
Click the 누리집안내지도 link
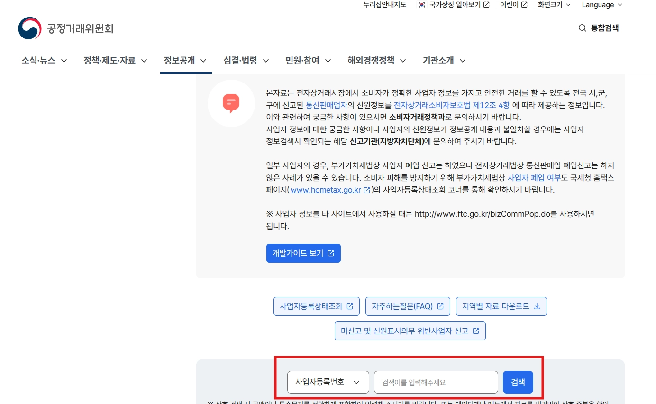[384, 5]
